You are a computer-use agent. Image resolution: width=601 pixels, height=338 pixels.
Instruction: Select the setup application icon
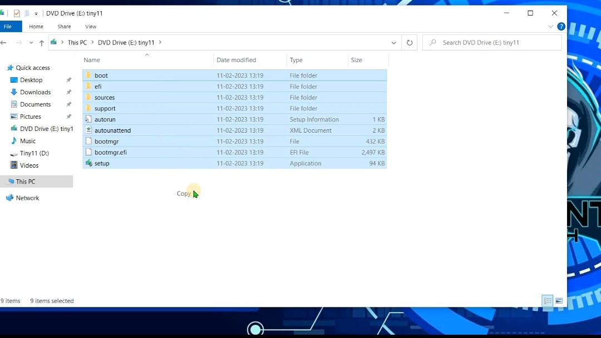(x=88, y=163)
